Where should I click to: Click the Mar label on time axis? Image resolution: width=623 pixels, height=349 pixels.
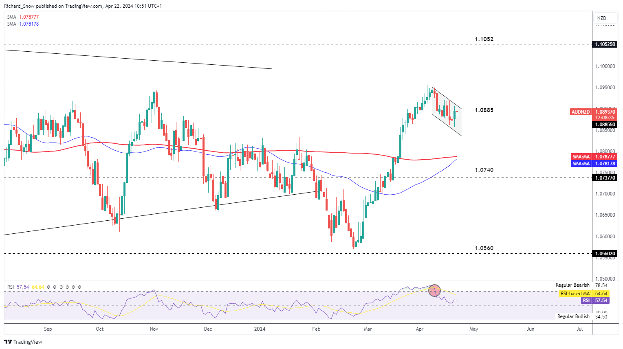tap(368, 329)
